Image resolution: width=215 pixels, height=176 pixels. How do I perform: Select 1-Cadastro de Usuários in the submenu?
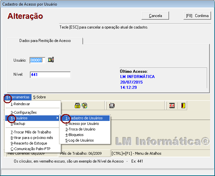point(85,118)
